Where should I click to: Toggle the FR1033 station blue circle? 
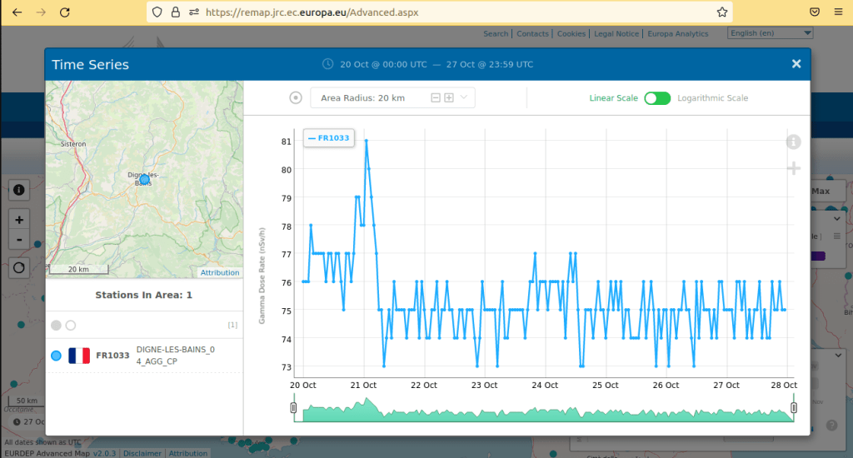click(x=56, y=356)
